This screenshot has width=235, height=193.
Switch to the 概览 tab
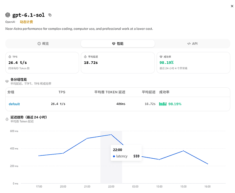[43, 44]
